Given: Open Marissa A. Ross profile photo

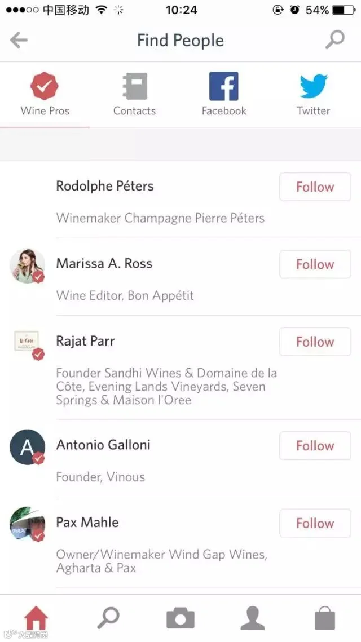Looking at the screenshot, I should [x=27, y=265].
